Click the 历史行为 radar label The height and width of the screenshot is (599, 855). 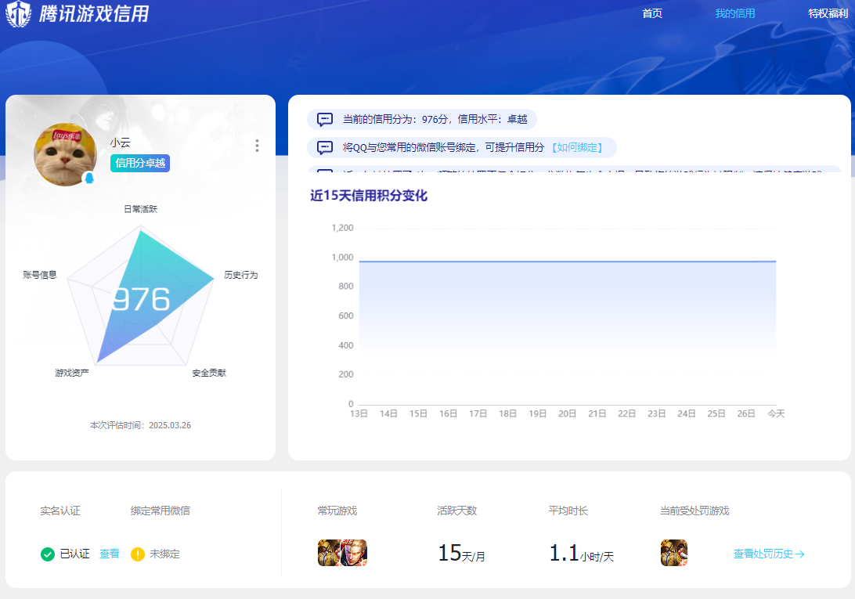(241, 274)
